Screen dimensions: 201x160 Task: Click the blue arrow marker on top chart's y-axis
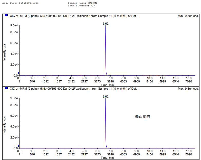click(18, 73)
